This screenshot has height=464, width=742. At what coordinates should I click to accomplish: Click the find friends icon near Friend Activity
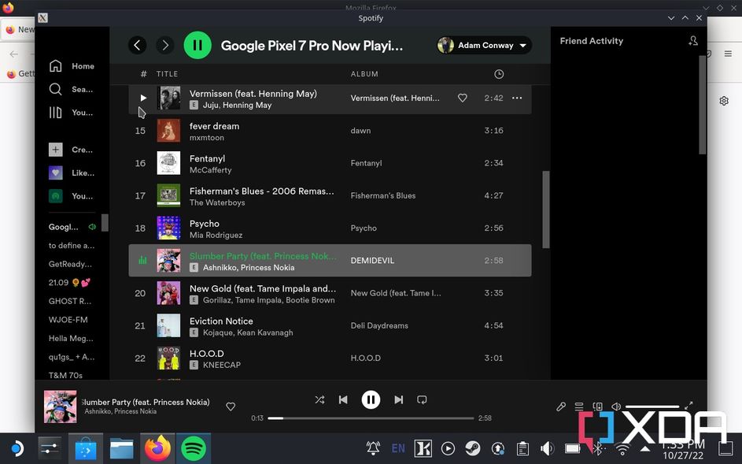[692, 40]
